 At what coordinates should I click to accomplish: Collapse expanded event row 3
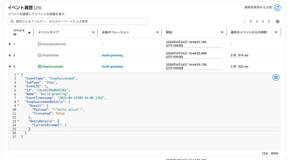coord(10,67)
